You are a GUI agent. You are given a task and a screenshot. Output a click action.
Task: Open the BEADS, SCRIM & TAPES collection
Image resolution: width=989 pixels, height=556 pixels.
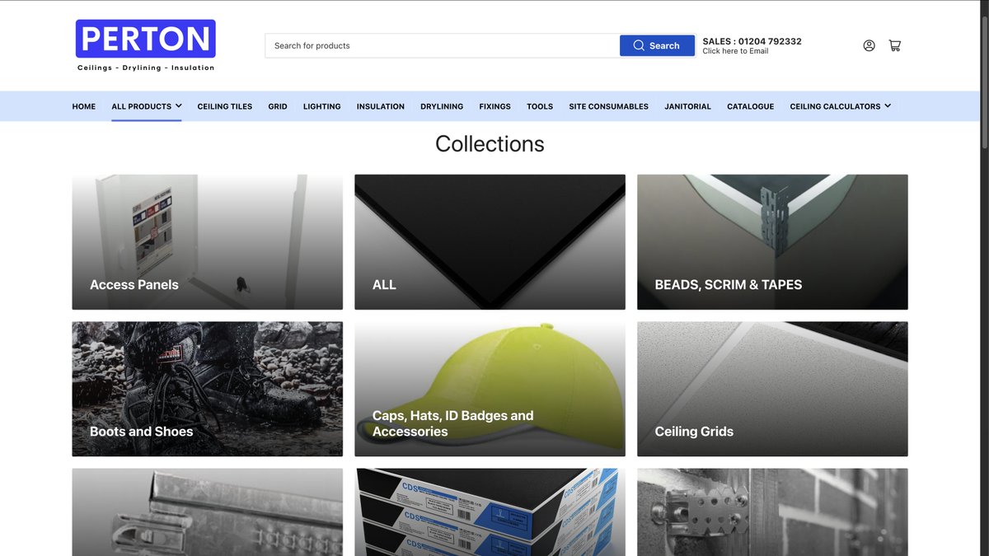[x=772, y=242]
